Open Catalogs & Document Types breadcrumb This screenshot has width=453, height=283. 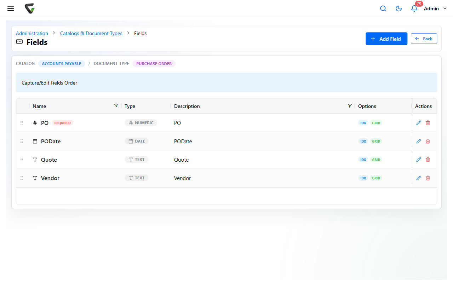(x=91, y=33)
